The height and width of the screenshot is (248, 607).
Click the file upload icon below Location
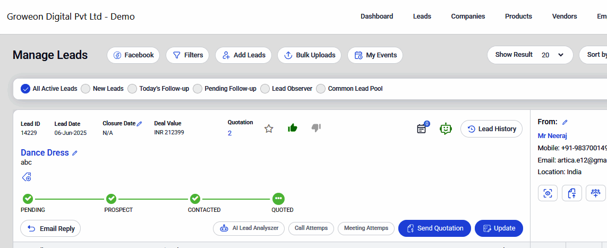pyautogui.click(x=572, y=193)
